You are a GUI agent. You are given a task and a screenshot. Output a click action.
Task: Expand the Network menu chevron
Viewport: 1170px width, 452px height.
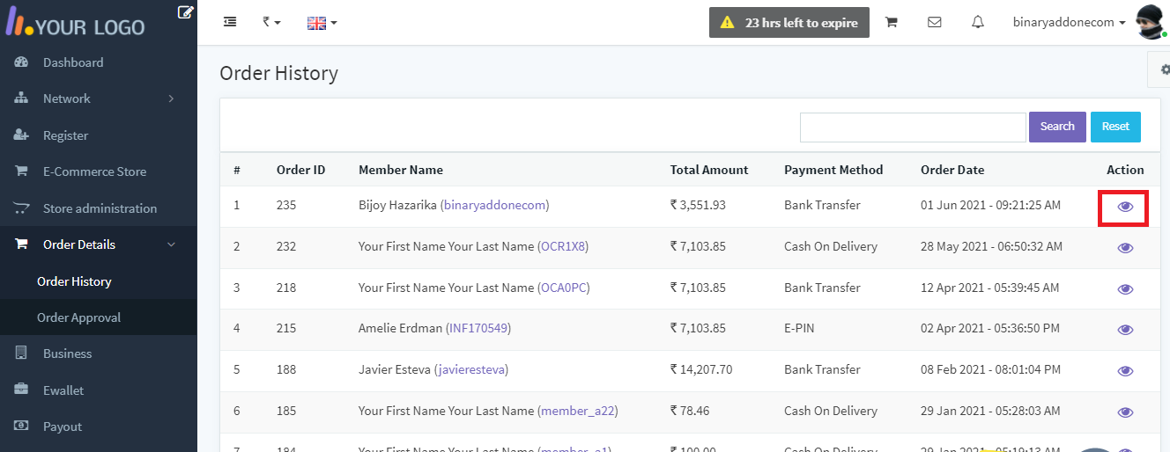171,98
